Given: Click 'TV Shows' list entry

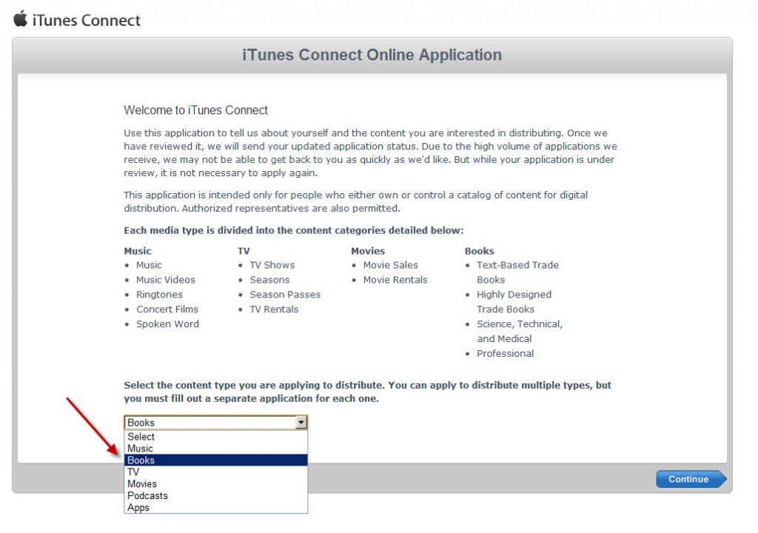Looking at the screenshot, I should pos(272,265).
